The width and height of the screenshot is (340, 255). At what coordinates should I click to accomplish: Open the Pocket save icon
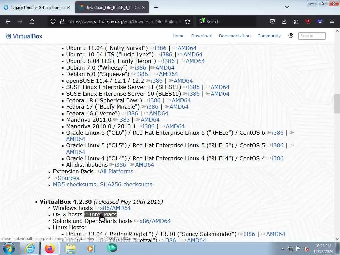(272, 22)
